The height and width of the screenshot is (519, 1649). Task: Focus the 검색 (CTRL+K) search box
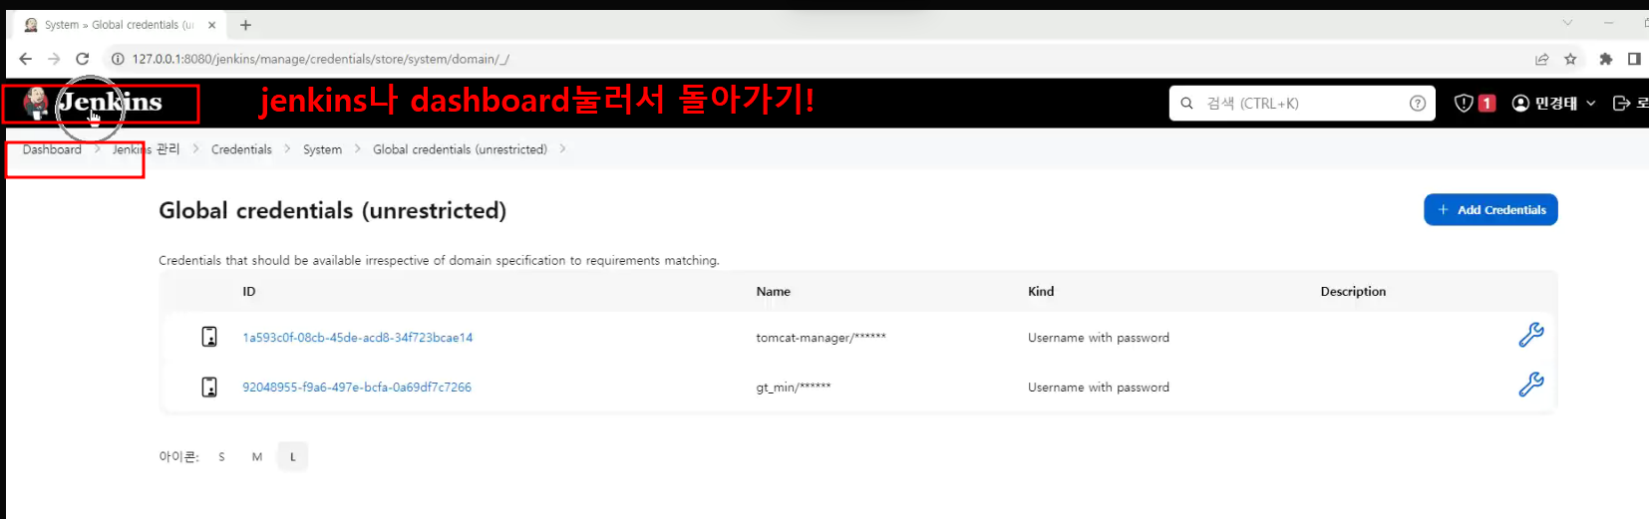point(1302,103)
